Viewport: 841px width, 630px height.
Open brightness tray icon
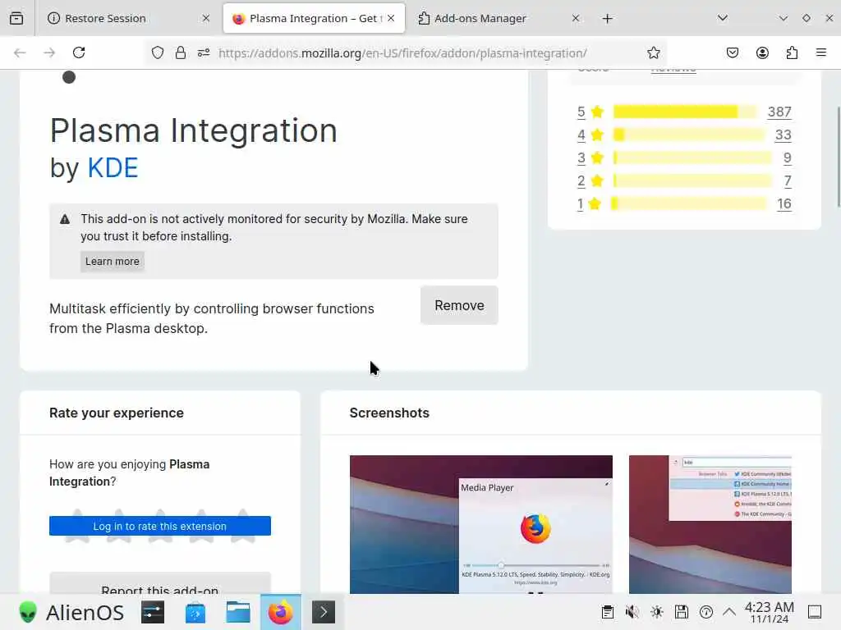click(657, 612)
